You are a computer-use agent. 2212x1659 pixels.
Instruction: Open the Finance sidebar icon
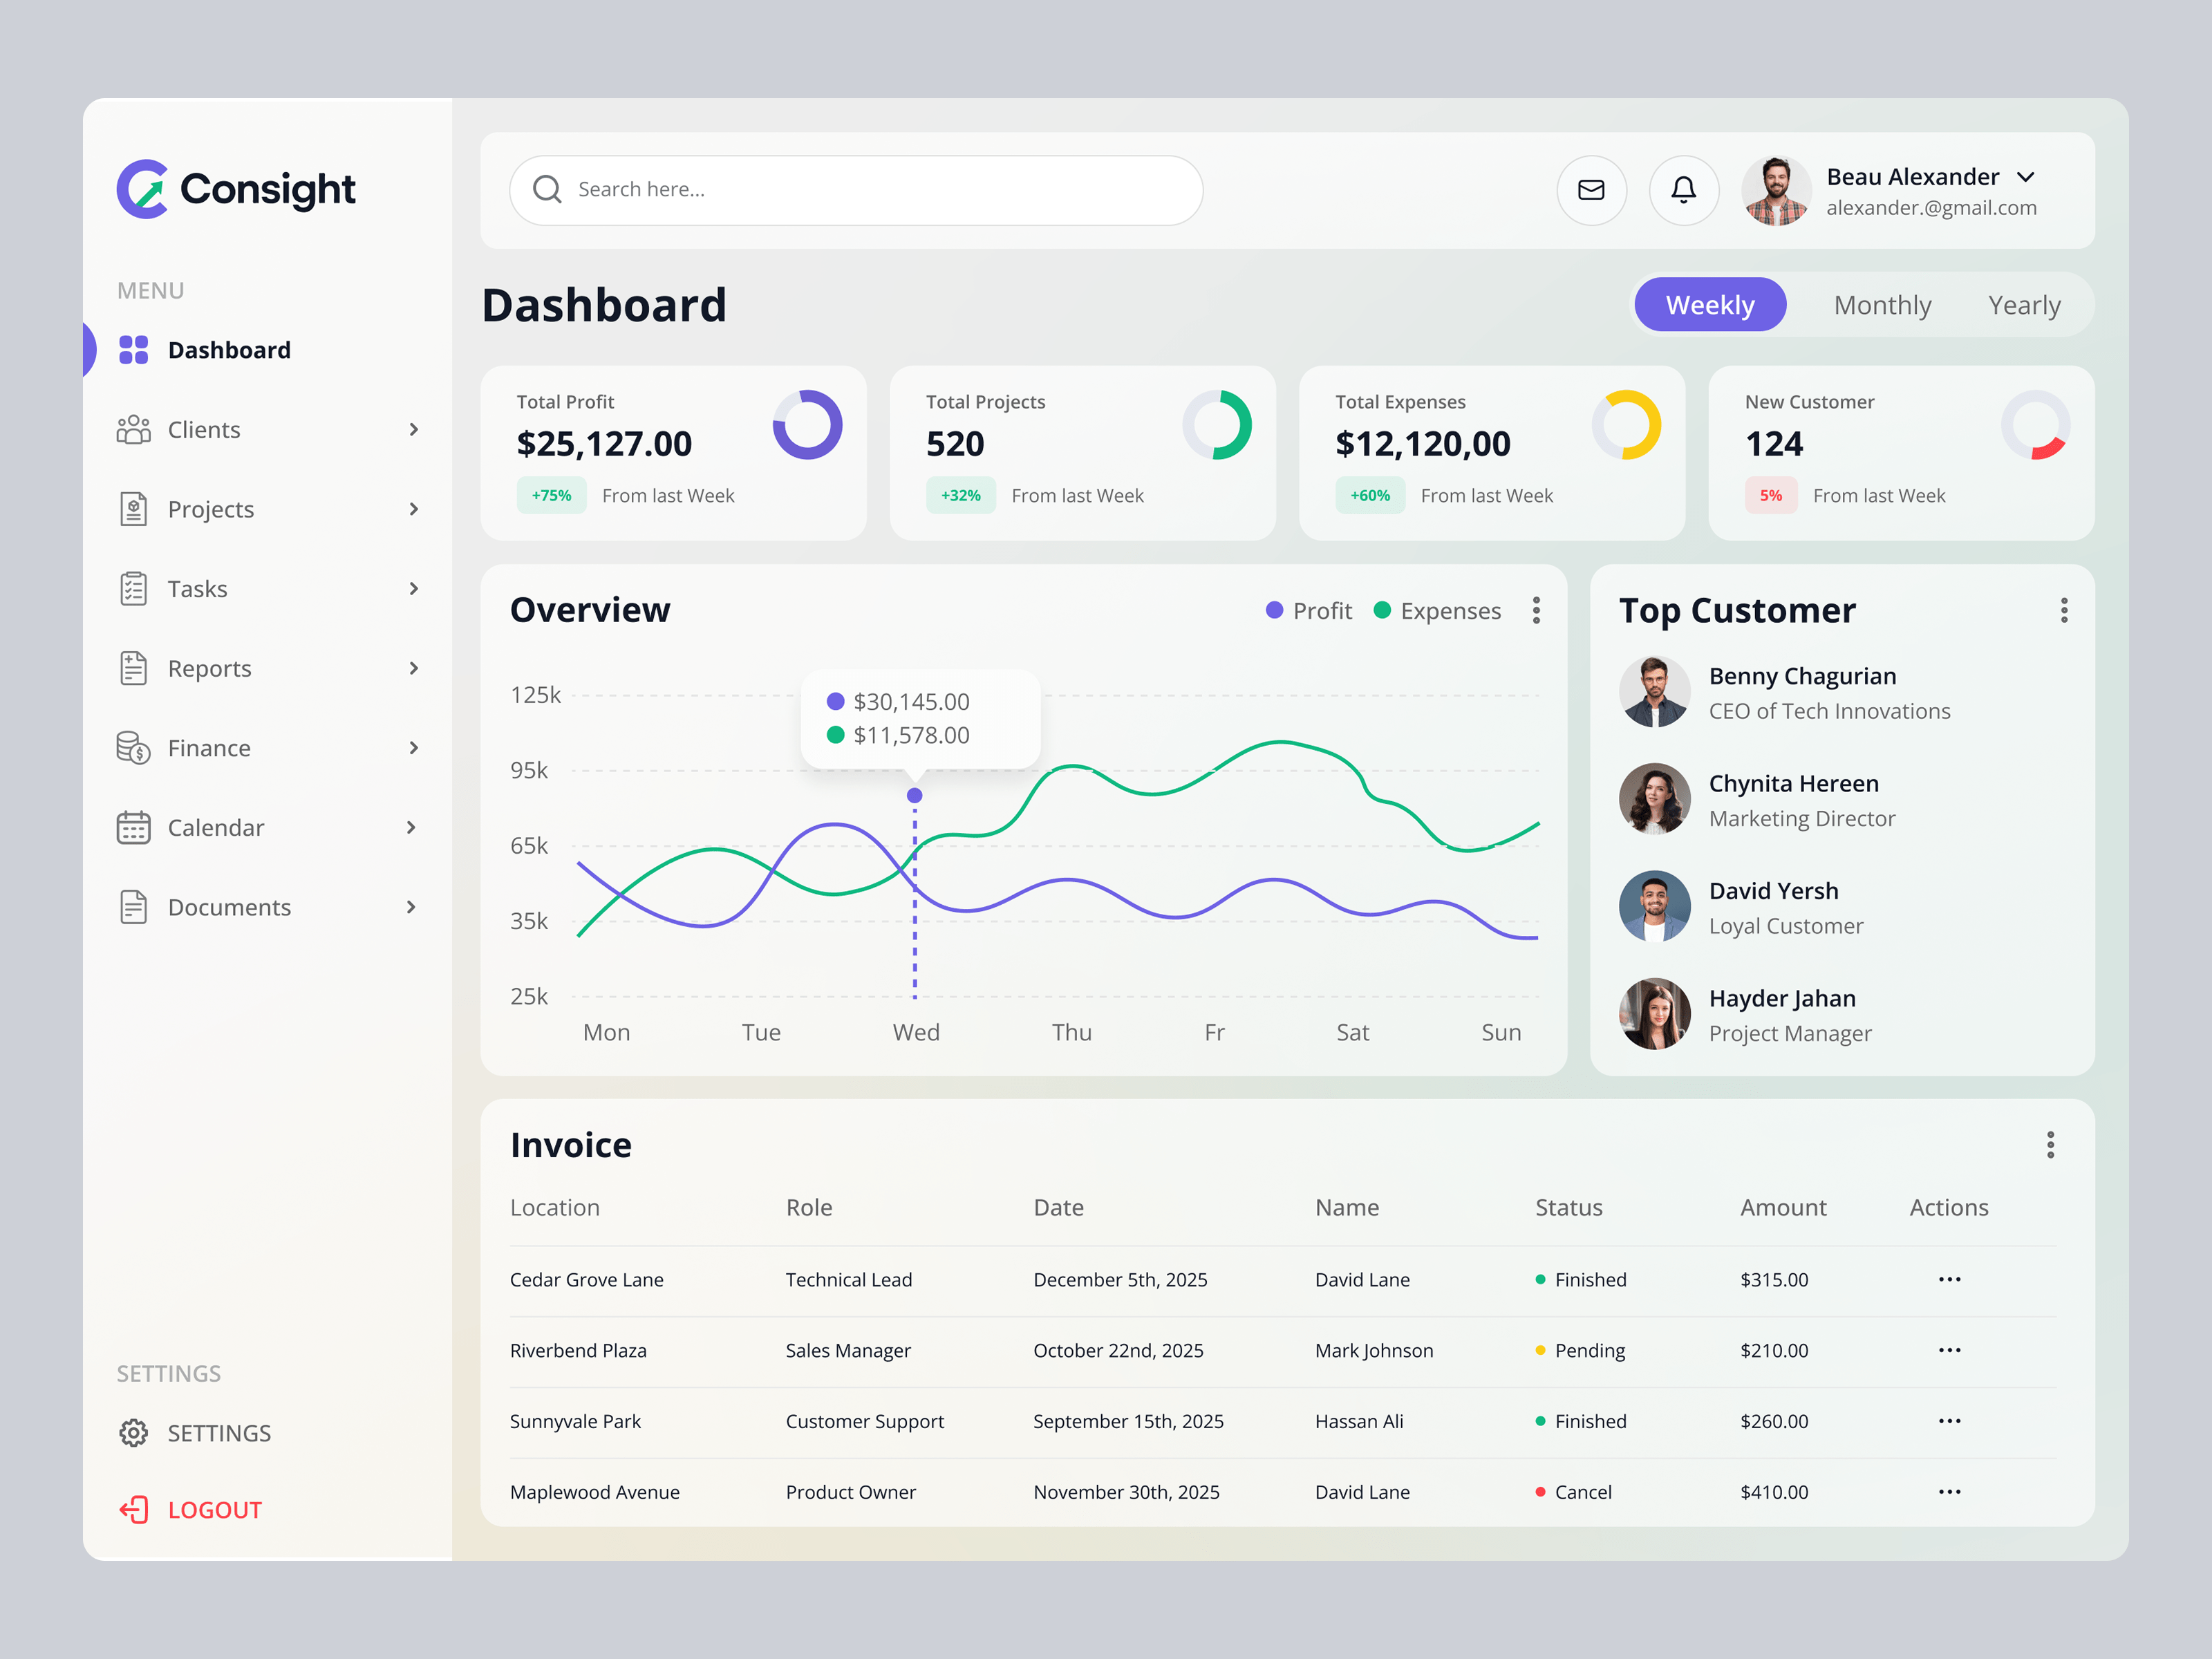133,747
